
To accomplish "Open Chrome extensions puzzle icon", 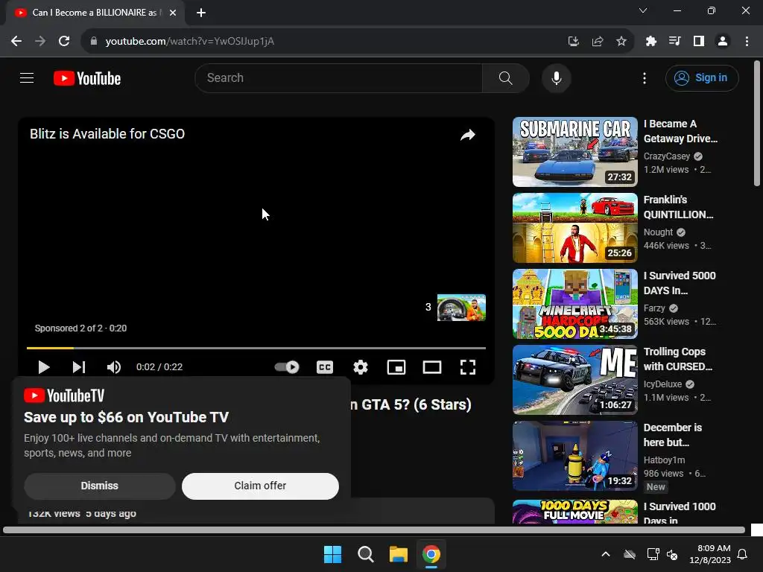I will pyautogui.click(x=651, y=42).
